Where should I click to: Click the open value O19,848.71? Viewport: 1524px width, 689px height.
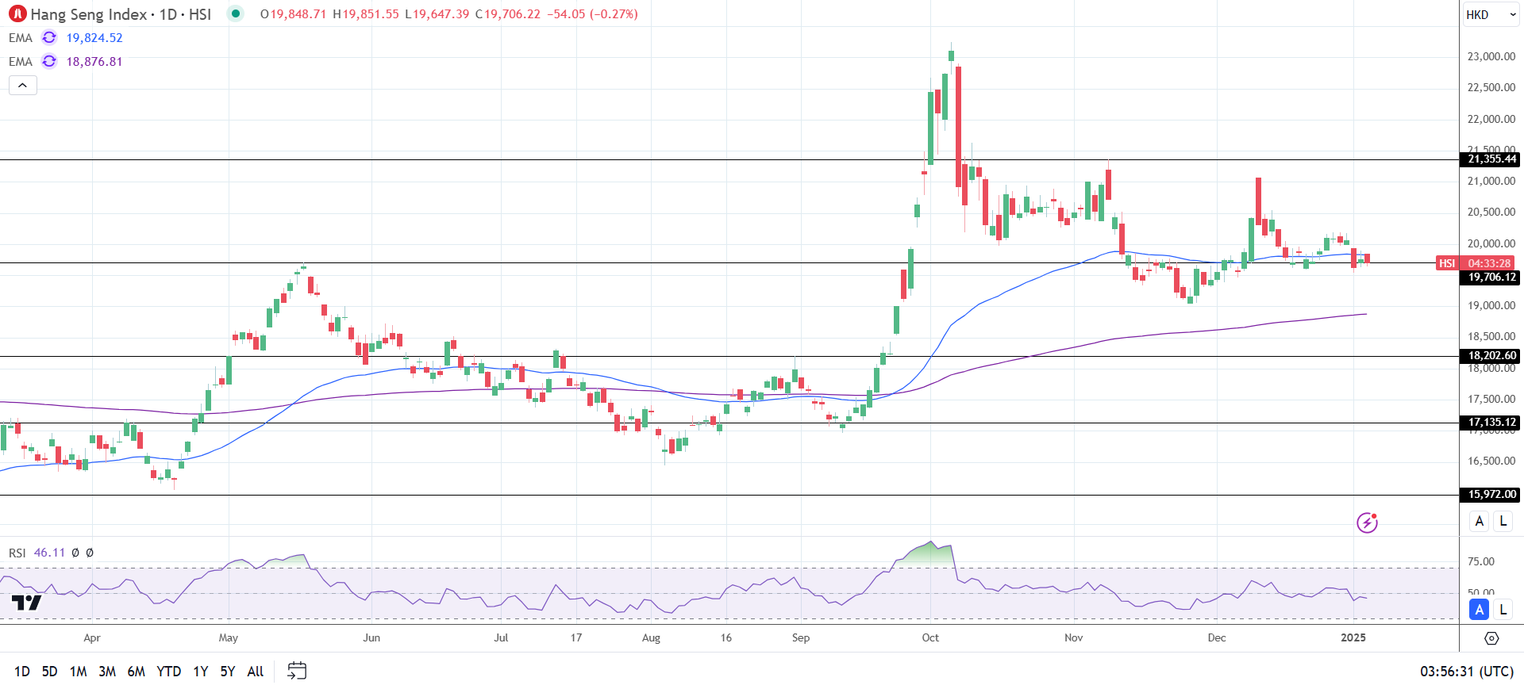pos(293,14)
